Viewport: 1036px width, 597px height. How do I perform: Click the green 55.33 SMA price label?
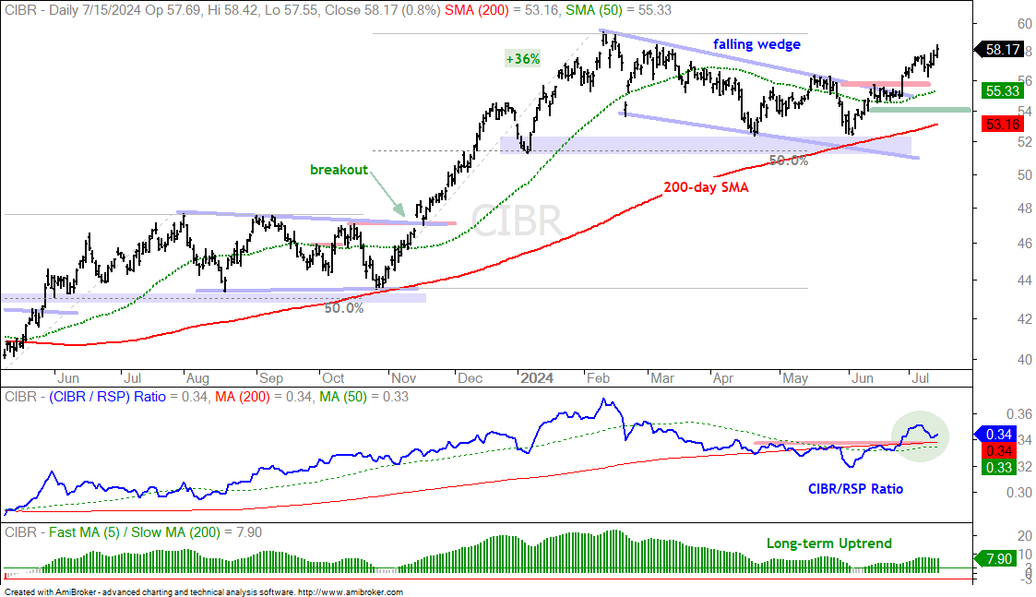pyautogui.click(x=1003, y=91)
